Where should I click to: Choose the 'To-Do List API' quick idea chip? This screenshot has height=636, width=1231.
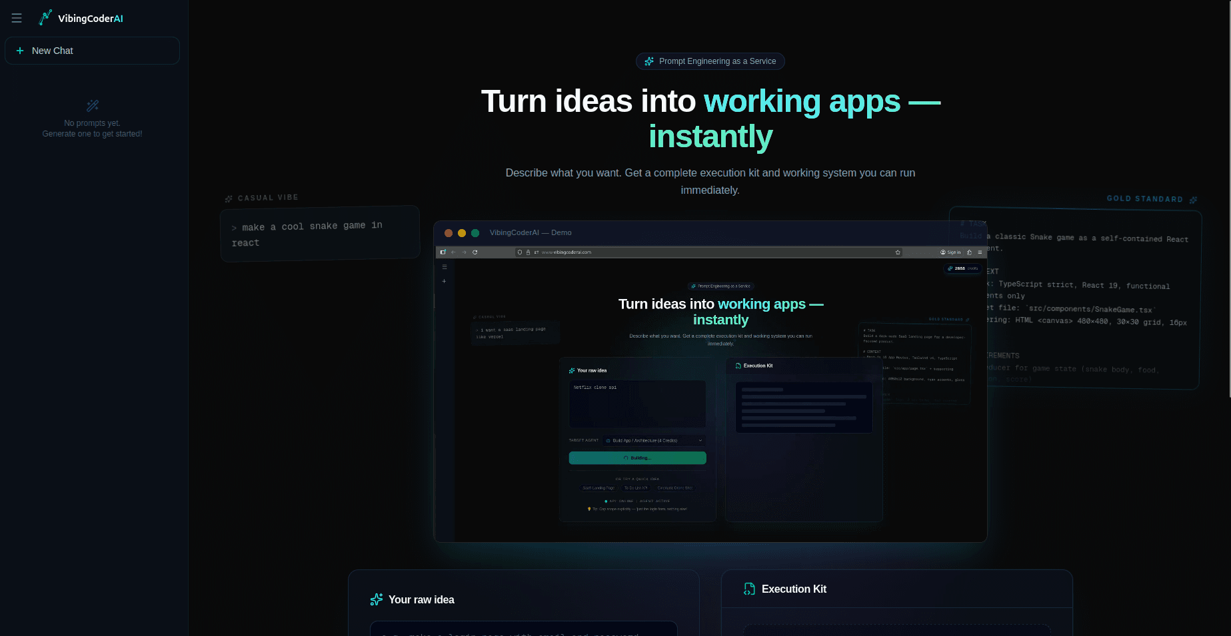tap(636, 488)
